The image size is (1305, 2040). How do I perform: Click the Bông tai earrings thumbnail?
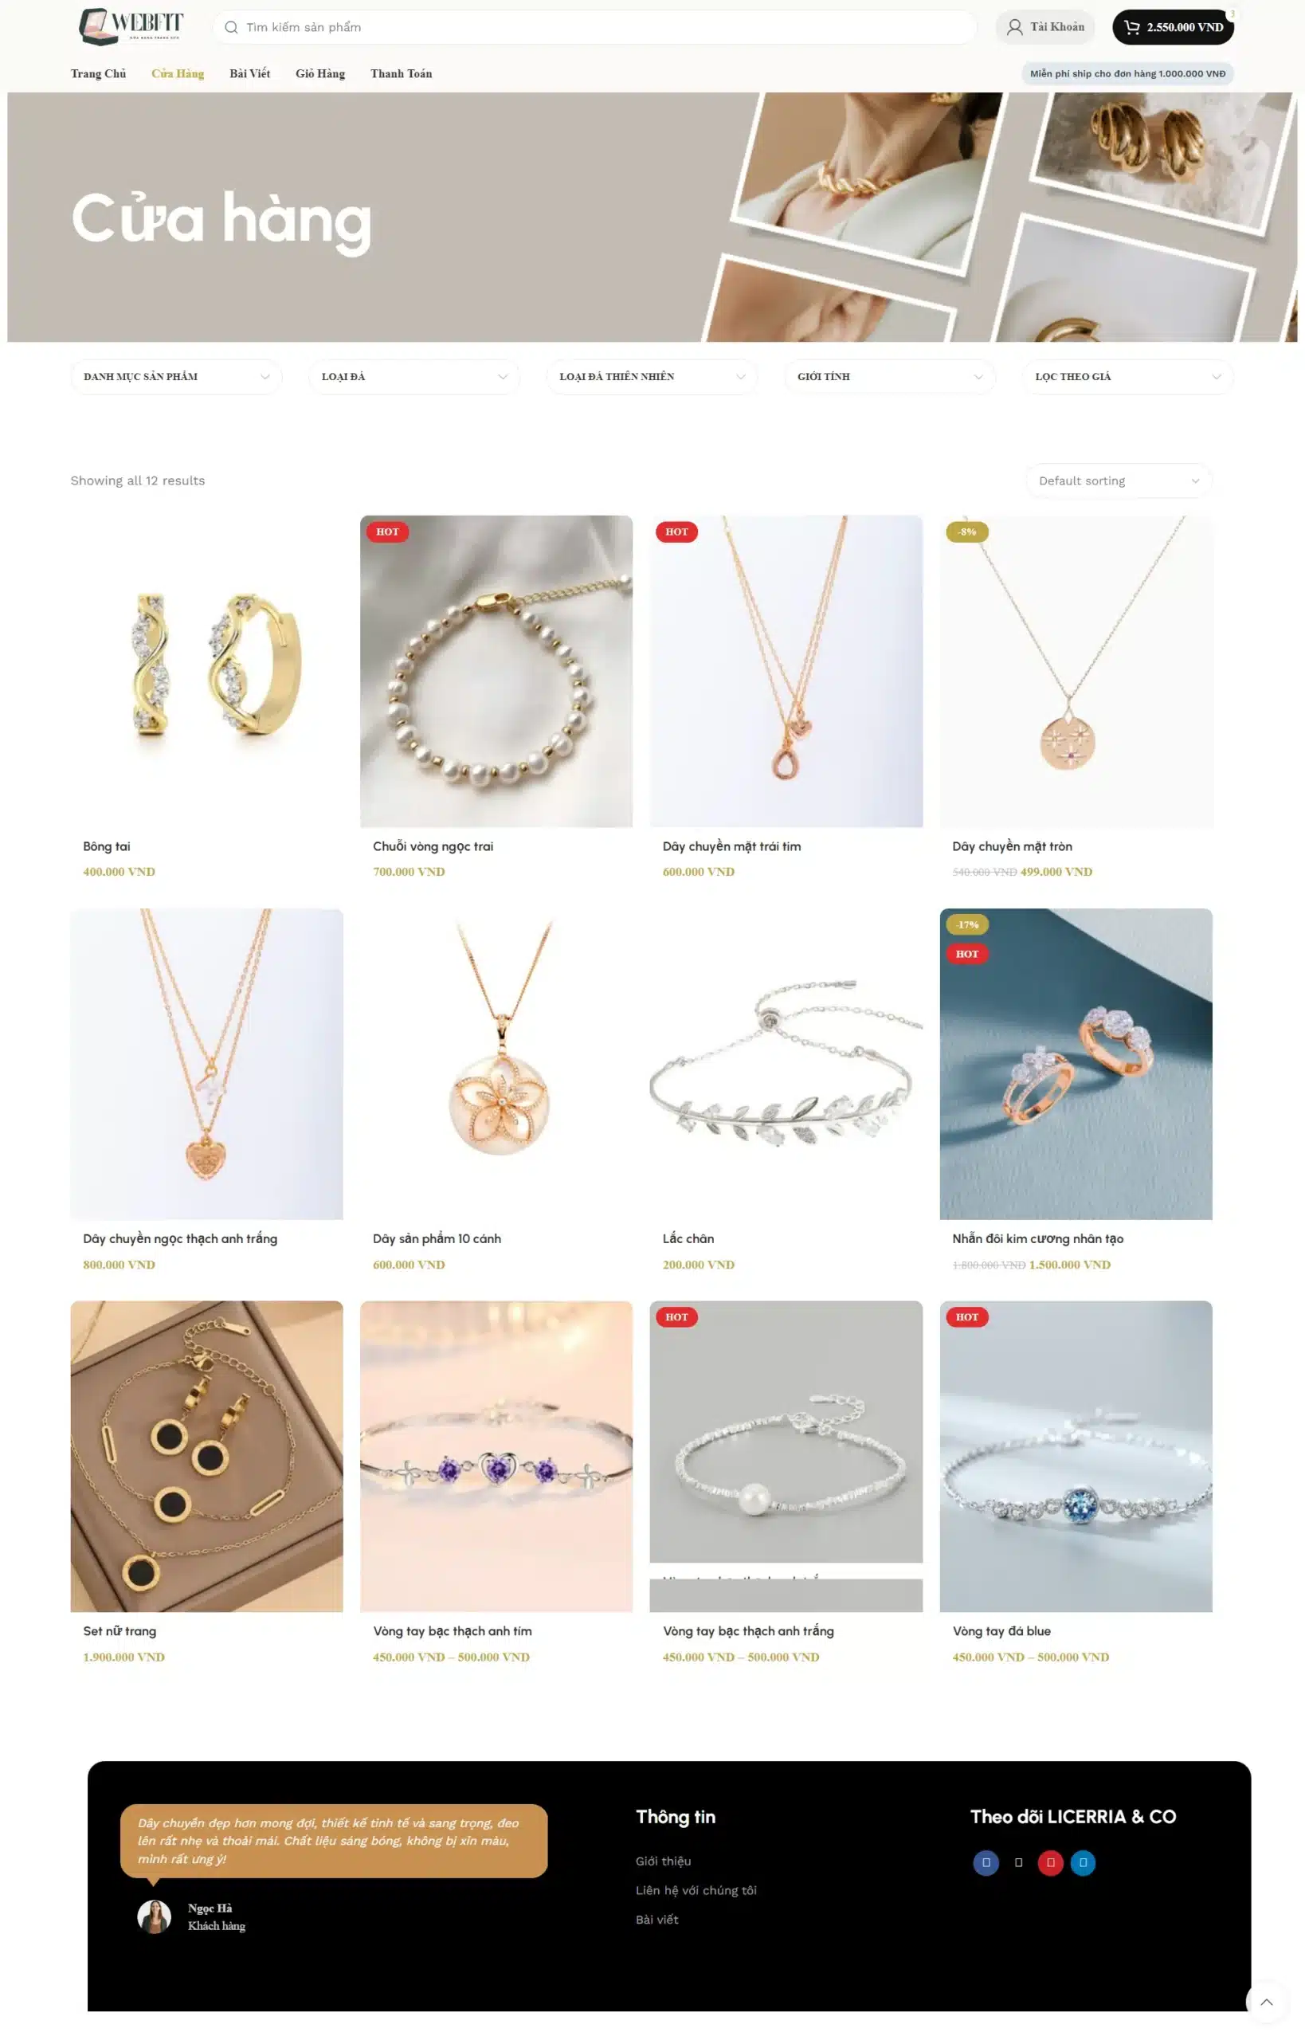tap(207, 670)
